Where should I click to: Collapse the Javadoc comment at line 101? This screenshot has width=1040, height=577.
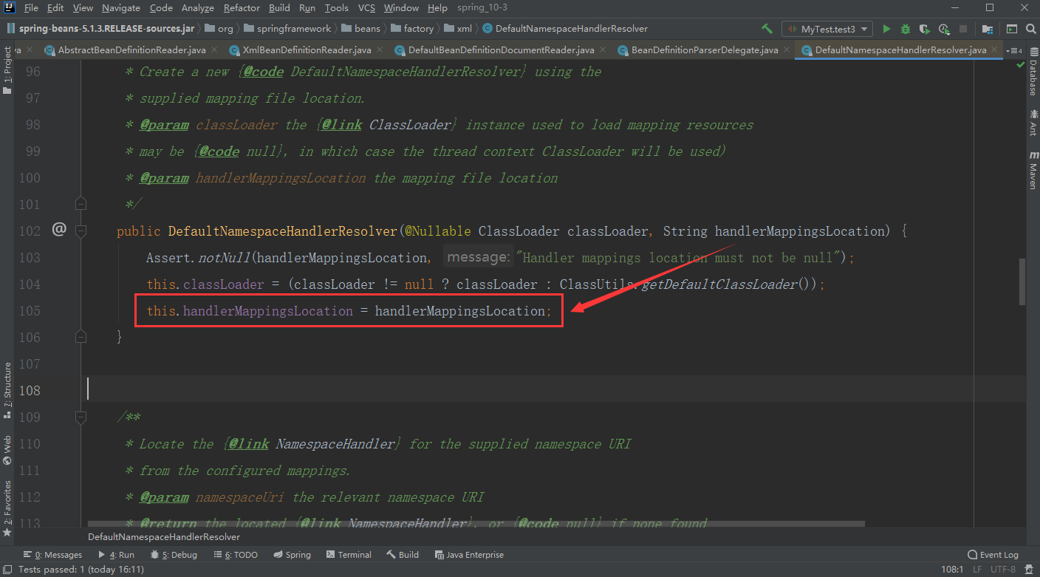(x=81, y=203)
